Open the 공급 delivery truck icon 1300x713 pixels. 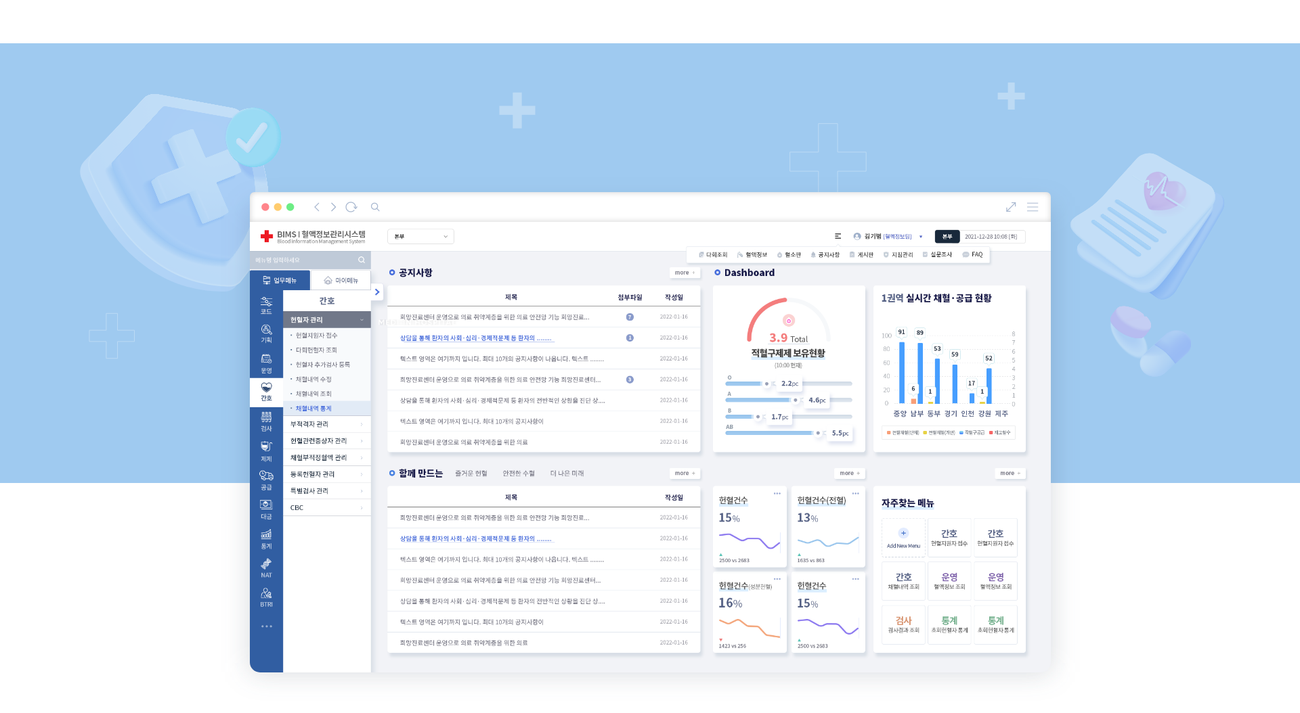[266, 480]
